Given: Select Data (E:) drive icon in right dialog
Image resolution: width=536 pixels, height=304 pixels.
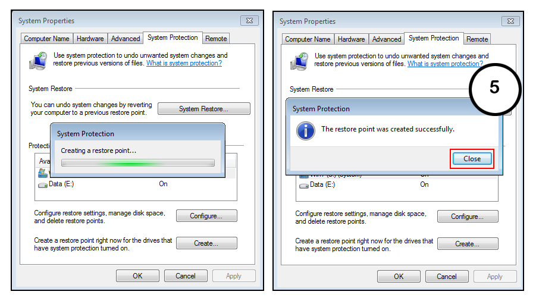Looking at the screenshot, I should (x=304, y=186).
